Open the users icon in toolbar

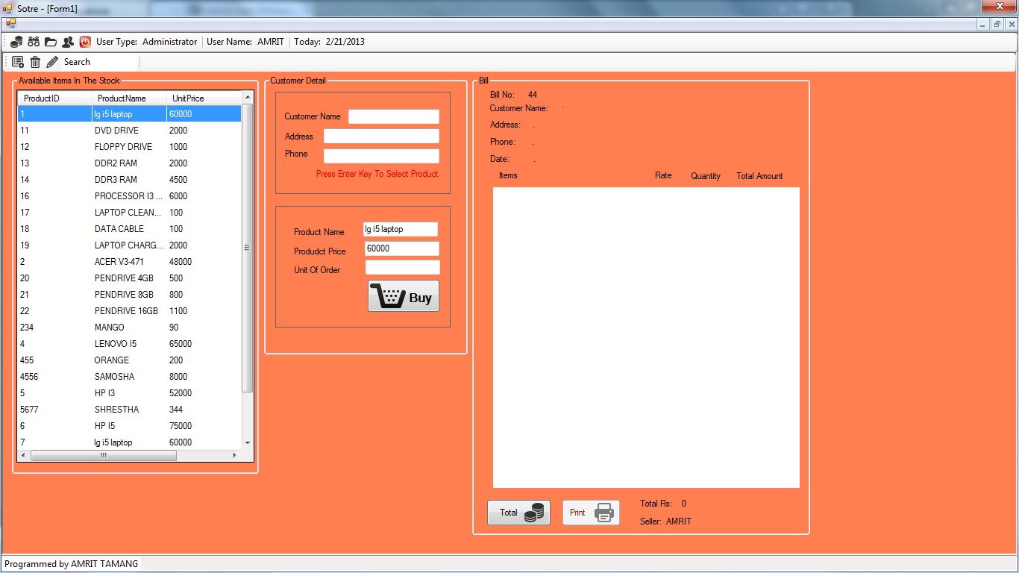[68, 42]
